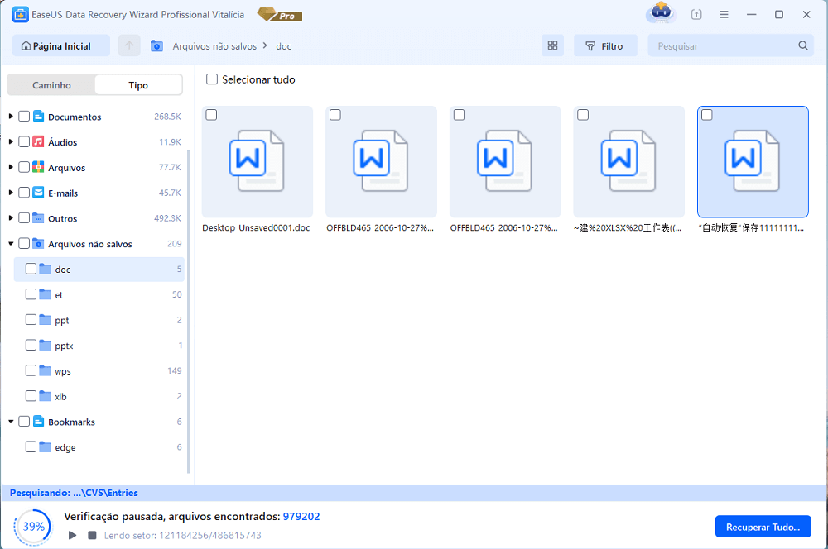Screen dimensions: 828x549
Task: Click Arquivos não salvos breadcrumb link
Action: [214, 45]
